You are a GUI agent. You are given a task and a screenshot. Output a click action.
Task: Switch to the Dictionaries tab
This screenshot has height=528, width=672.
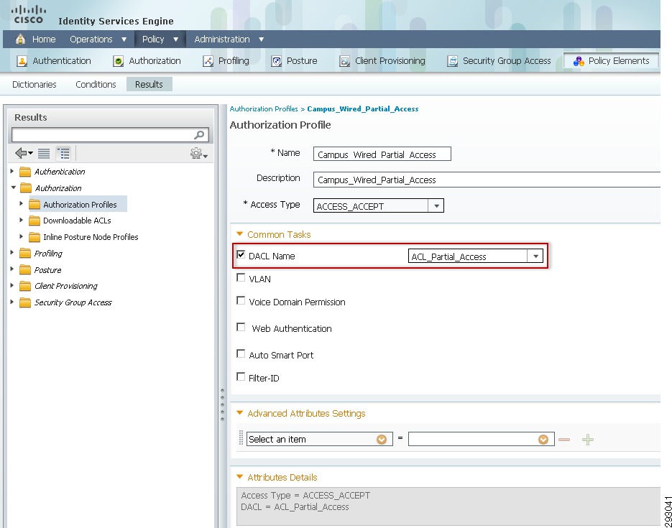(34, 84)
